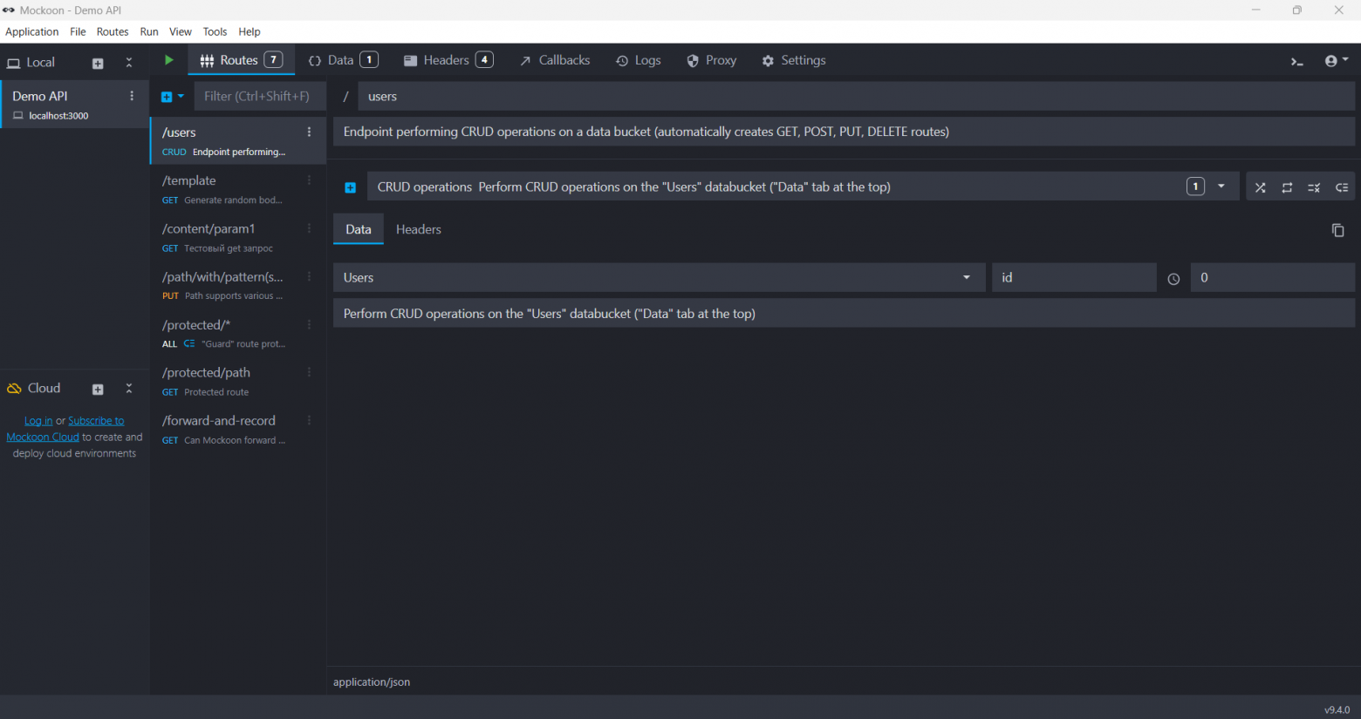Select the /users CRUD route
This screenshot has height=719, width=1361.
[x=238, y=141]
